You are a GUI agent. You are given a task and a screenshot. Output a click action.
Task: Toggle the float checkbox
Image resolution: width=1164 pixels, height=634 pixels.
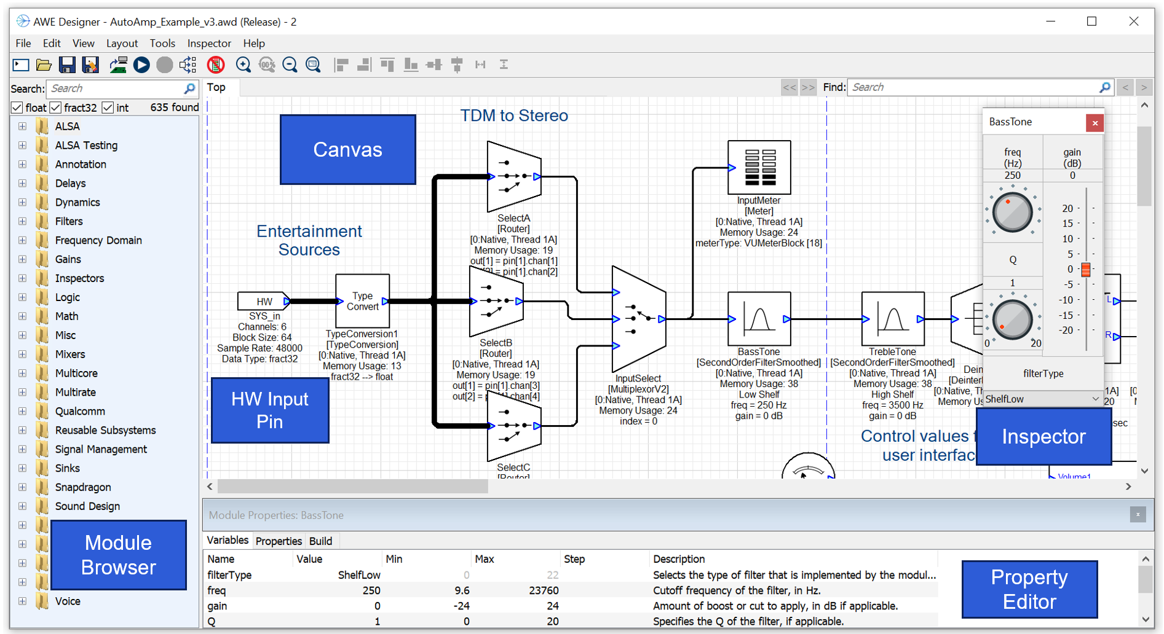tap(17, 108)
